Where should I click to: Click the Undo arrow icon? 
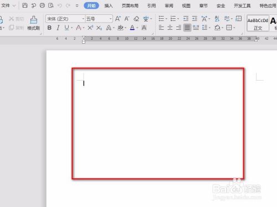point(59,6)
